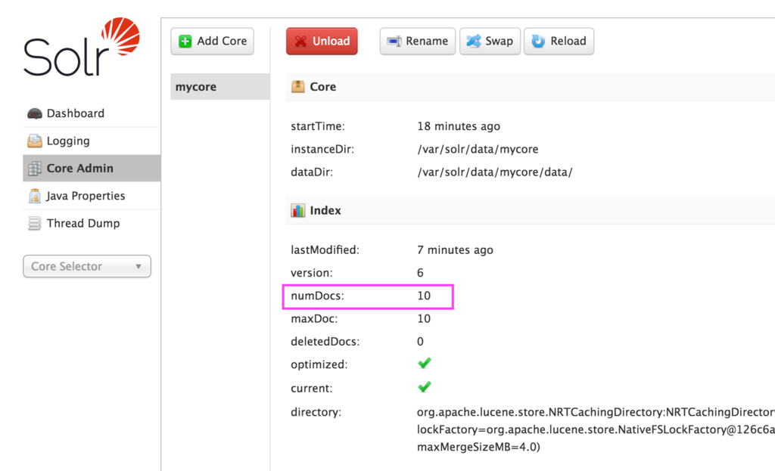Click the Index bar chart icon
The height and width of the screenshot is (471, 775).
(x=298, y=210)
